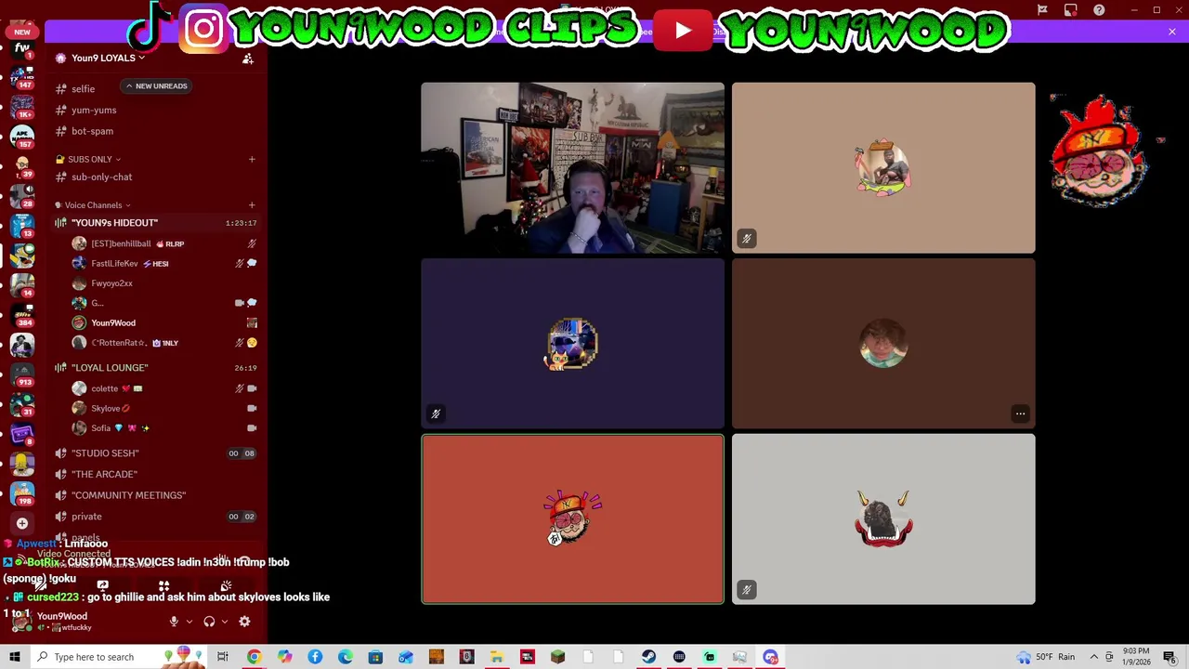Image resolution: width=1189 pixels, height=669 pixels.
Task: Close the purple notice banner
Action: pyautogui.click(x=1172, y=32)
